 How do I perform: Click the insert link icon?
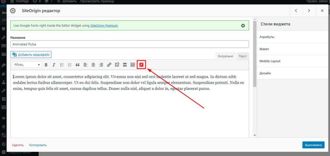click(x=109, y=65)
